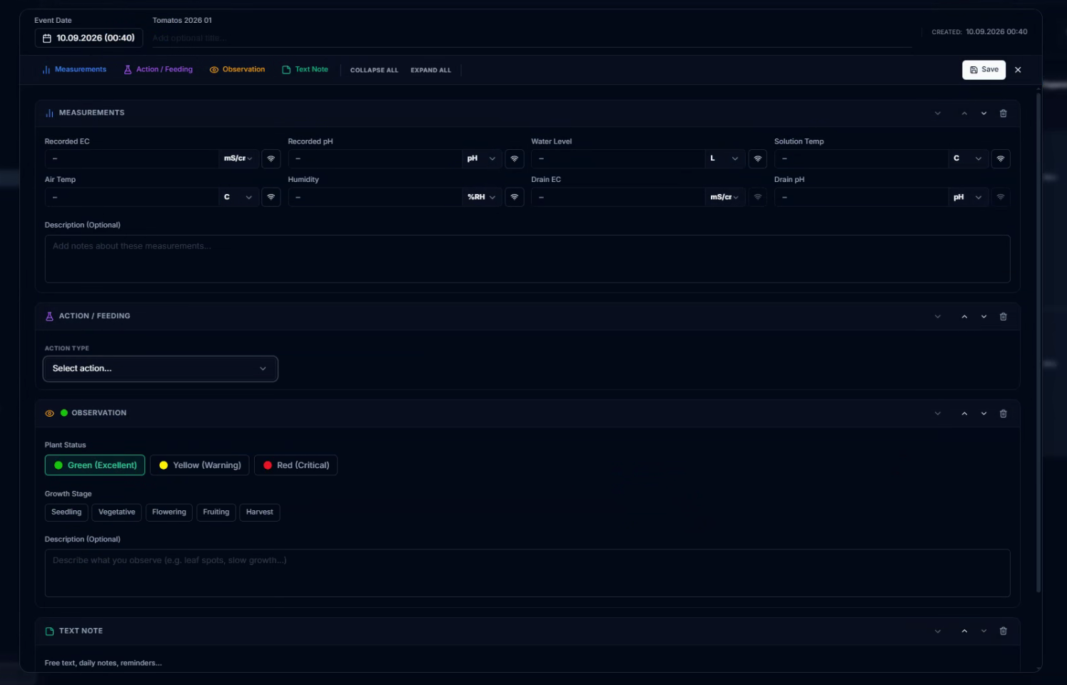Click the sensor icon next to Air Temp
Viewport: 1067px width, 685px height.
pos(271,197)
